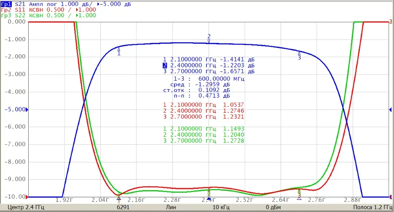Click green marker 3 readout value 1.2728
394x212 pixels.
coord(233,141)
